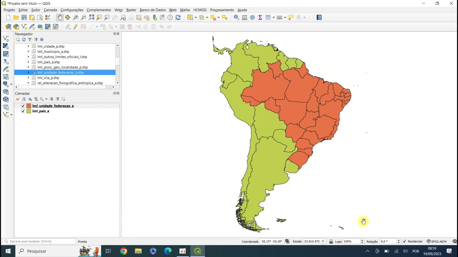This screenshot has width=458, height=257.
Task: Click the expand all icon in Camadas toolbar
Action: click(x=51, y=99)
